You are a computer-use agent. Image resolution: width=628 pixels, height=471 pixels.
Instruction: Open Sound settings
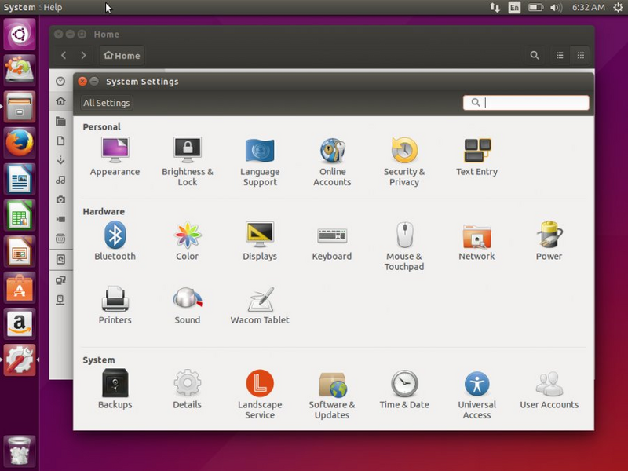coord(187,301)
